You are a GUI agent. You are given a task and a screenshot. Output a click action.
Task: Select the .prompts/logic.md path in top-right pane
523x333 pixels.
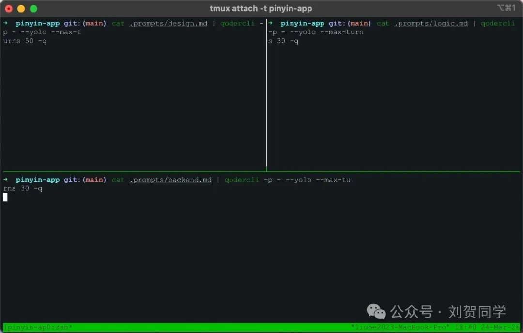point(431,23)
